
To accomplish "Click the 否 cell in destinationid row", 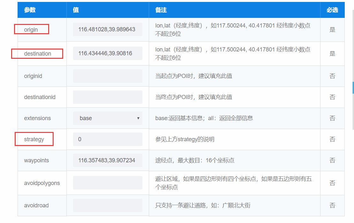I will point(332,97).
